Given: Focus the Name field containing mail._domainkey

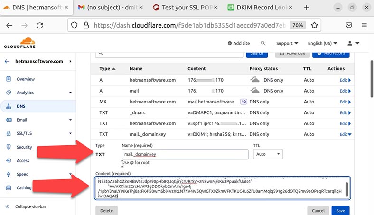Looking at the screenshot, I should (185, 154).
